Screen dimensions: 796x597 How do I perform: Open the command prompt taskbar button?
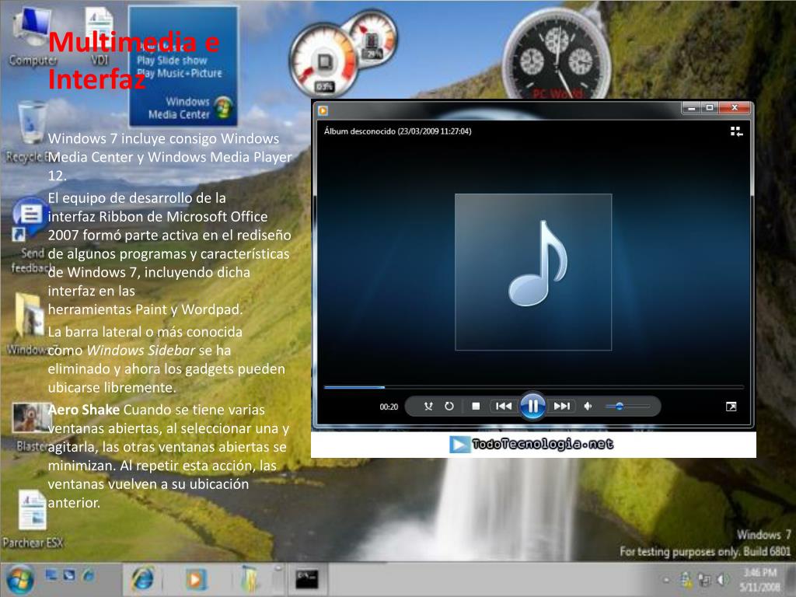pyautogui.click(x=307, y=579)
